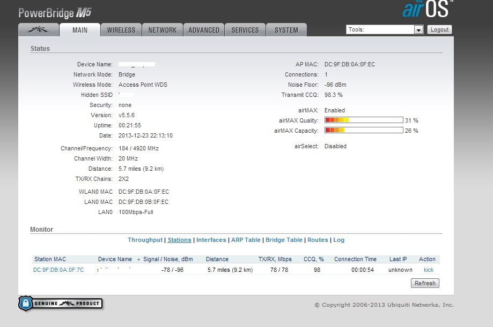The height and width of the screenshot is (327, 493).
Task: Expand the Tools dropdown arrow
Action: [x=418, y=30]
